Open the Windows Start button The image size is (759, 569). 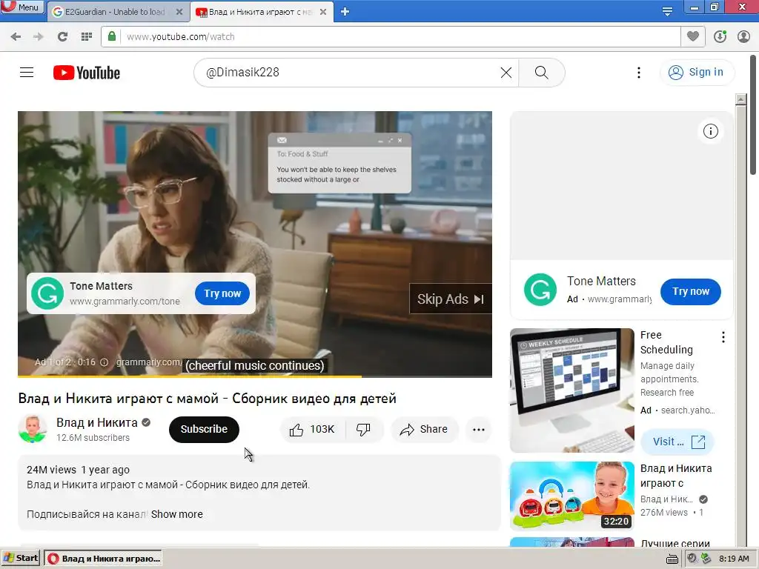point(20,559)
